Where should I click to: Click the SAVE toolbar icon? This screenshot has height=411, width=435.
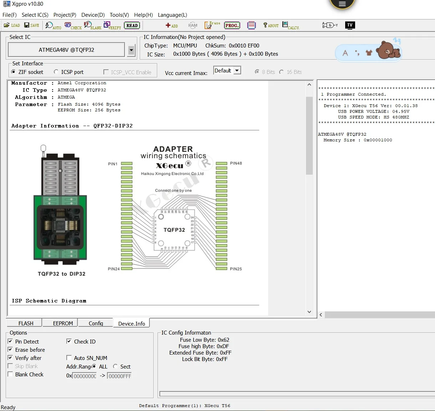tap(31, 25)
